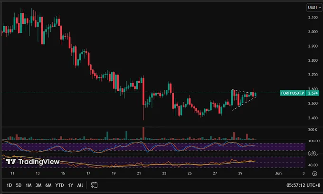Click the date label 15 on time axis
Screen dimensions: 323x194
point(63,173)
